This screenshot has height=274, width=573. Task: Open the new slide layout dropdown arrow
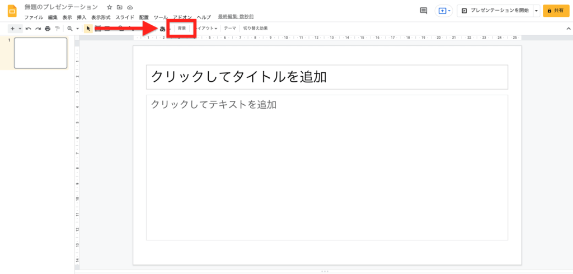pyautogui.click(x=20, y=29)
